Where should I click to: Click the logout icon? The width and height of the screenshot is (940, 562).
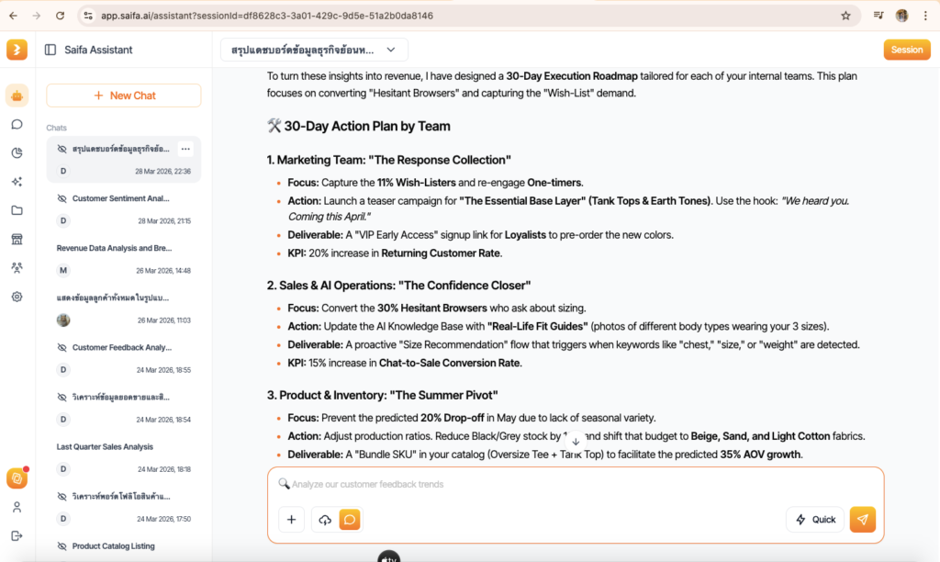coord(17,535)
